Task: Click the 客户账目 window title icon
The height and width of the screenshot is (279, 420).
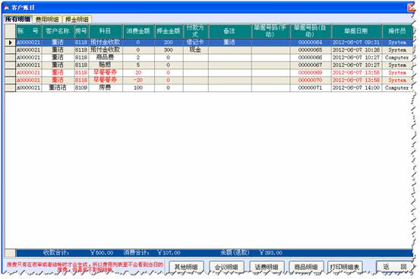Action: (x=7, y=8)
